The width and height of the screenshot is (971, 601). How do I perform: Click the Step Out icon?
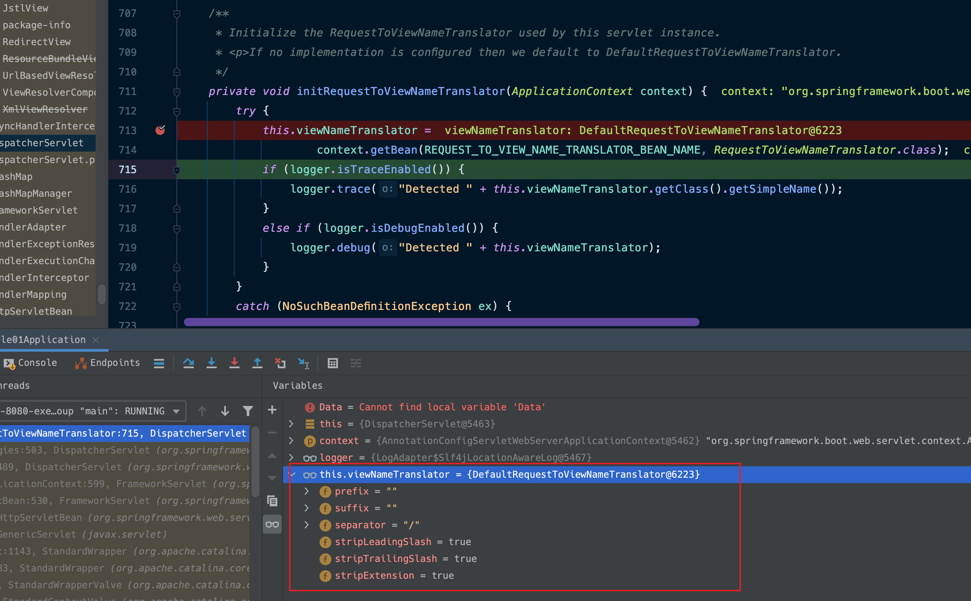pos(257,363)
